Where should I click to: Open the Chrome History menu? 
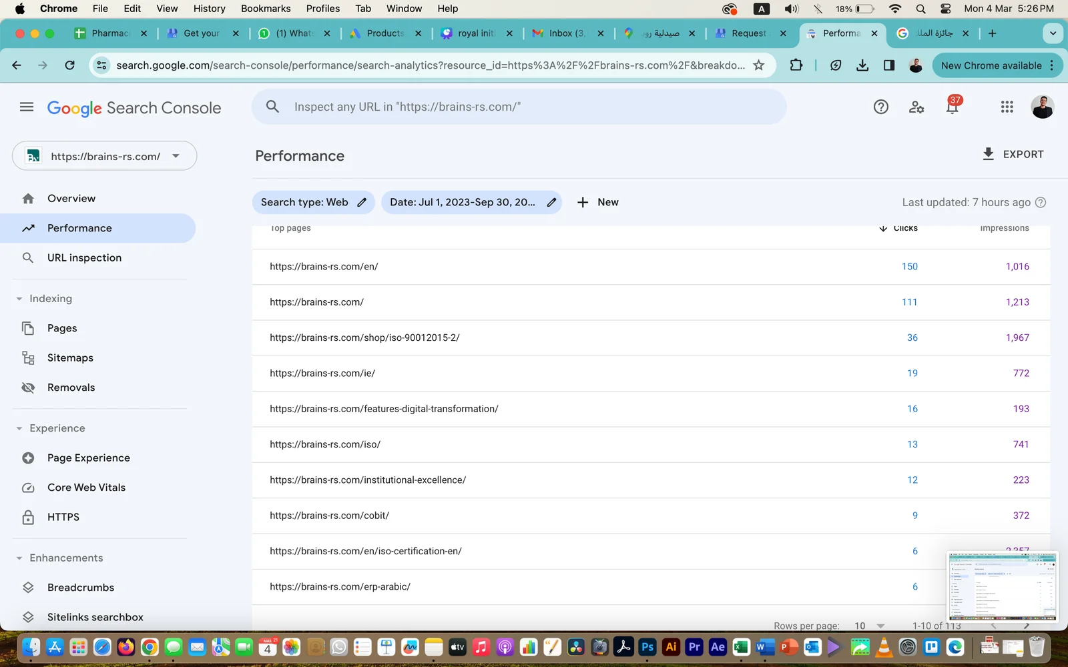tap(209, 9)
